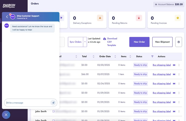Screen dimensions: 186x121
Task: Sort by Order Date column arrows
Action: [x=115, y=56]
